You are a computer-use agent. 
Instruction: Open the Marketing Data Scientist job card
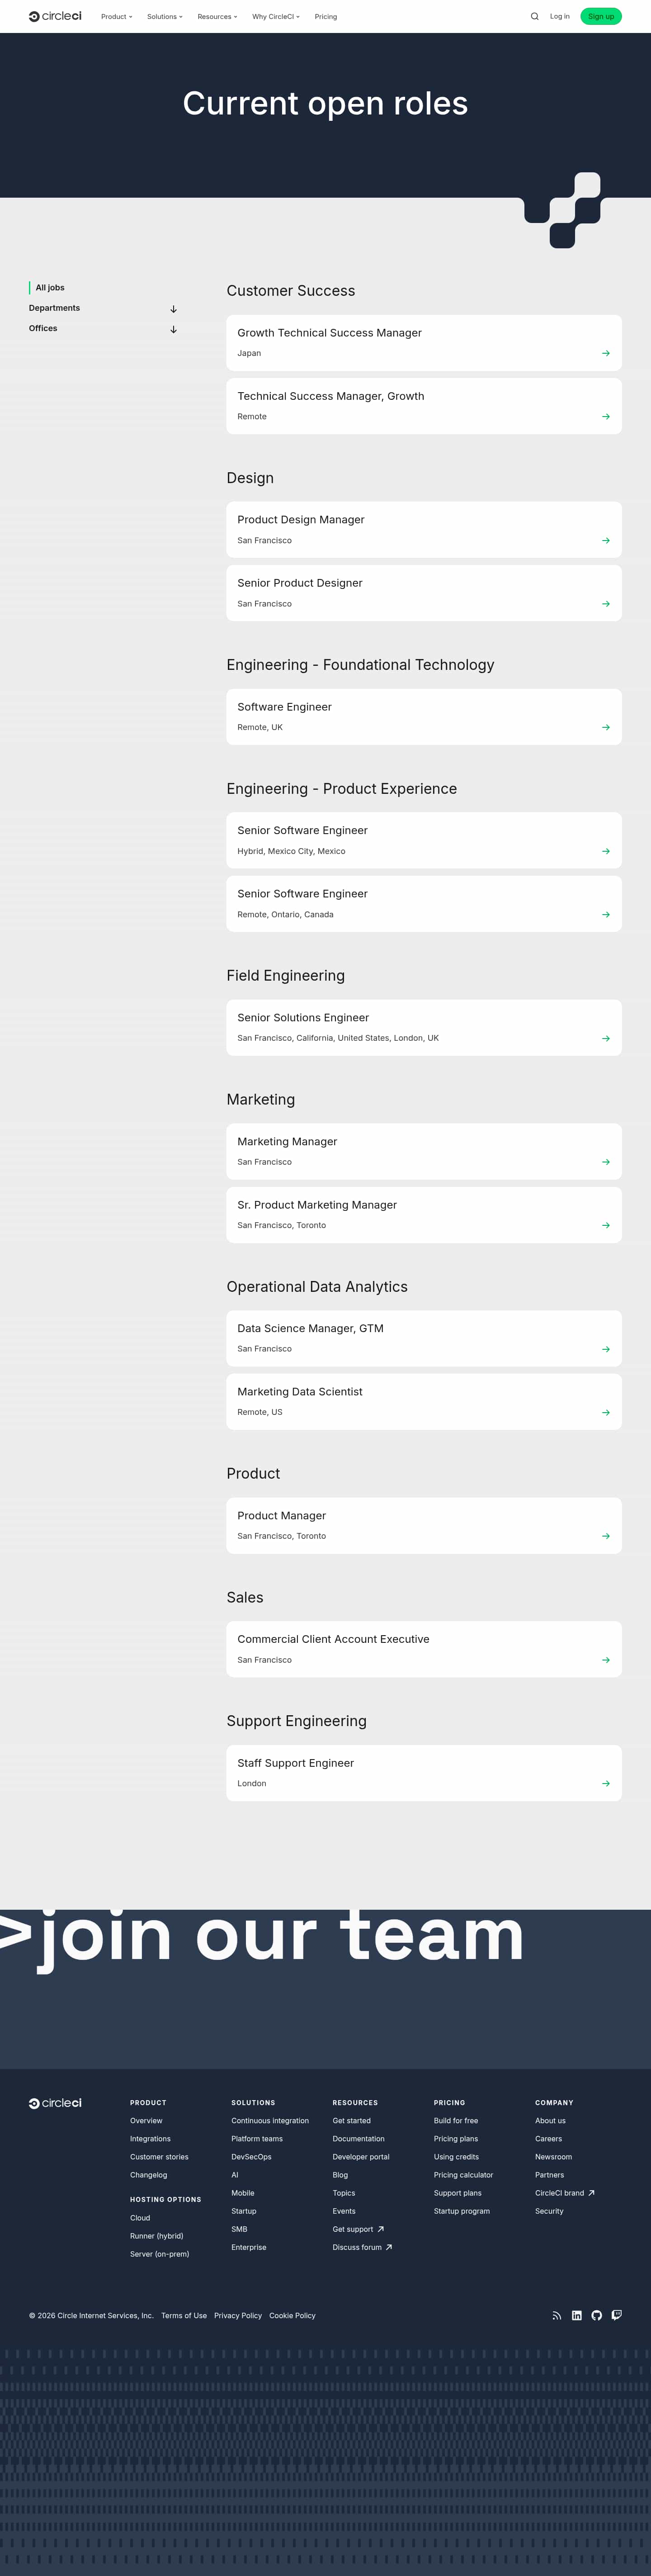[x=424, y=1402]
